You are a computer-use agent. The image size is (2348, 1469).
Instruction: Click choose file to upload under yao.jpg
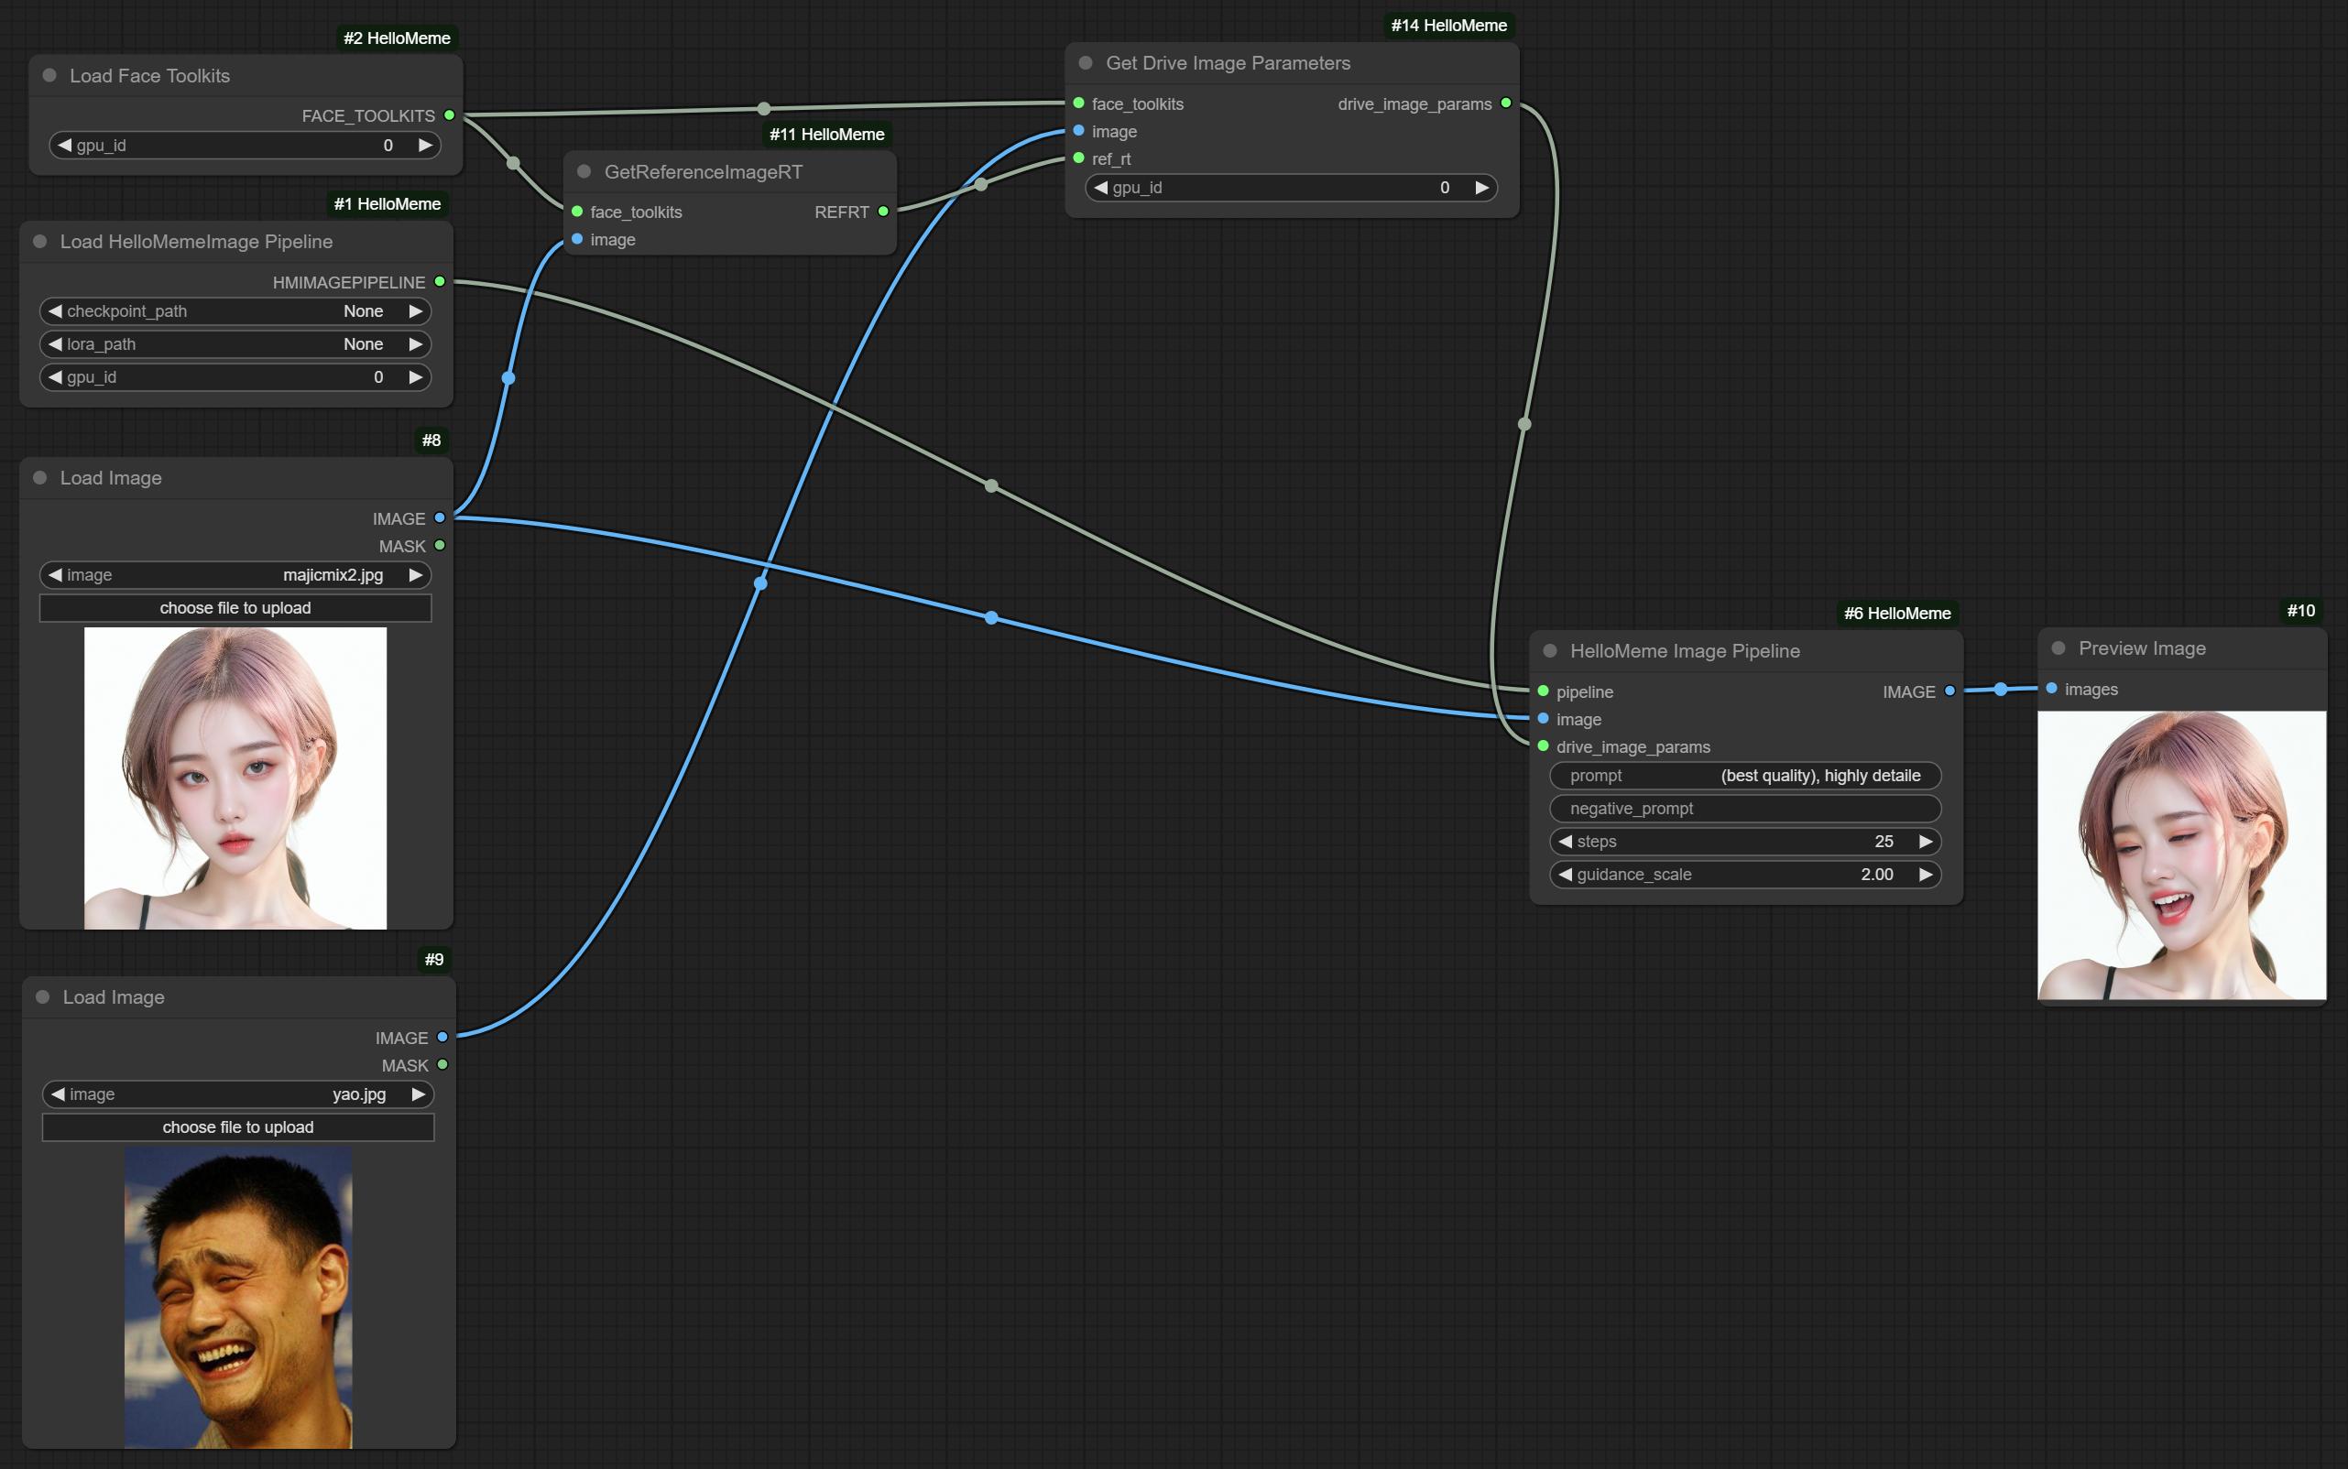[x=238, y=1128]
